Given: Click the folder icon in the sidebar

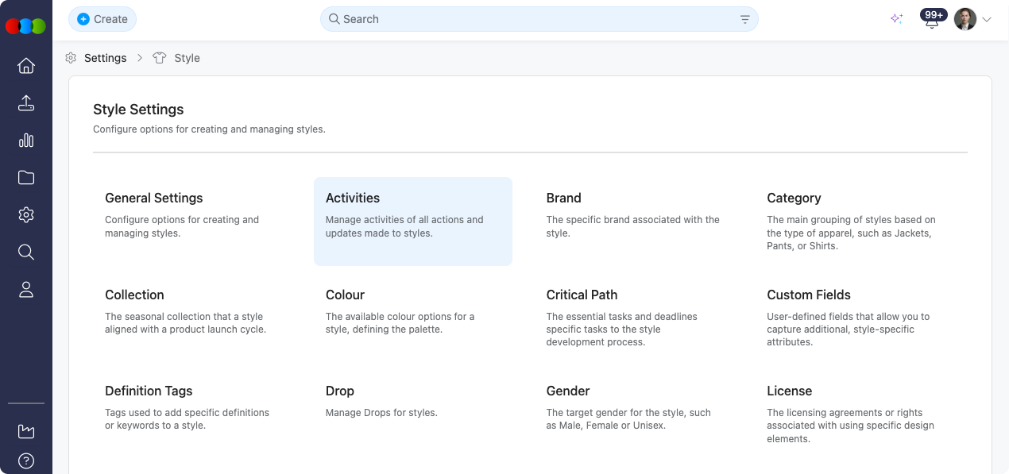Looking at the screenshot, I should (x=26, y=178).
